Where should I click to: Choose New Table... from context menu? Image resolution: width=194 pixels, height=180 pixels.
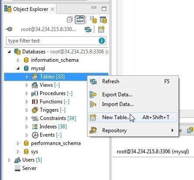point(133,117)
